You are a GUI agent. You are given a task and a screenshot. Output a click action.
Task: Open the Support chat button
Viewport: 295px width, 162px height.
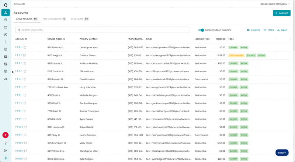282,152
